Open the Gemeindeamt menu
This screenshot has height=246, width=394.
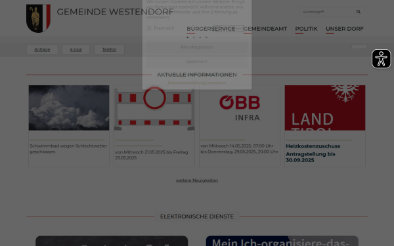[x=265, y=29]
